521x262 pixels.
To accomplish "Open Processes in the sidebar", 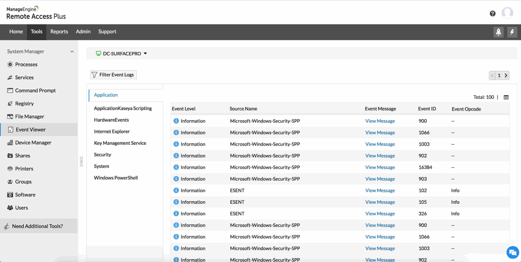I will pyautogui.click(x=26, y=64).
